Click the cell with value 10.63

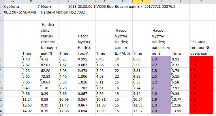pos(49,82)
